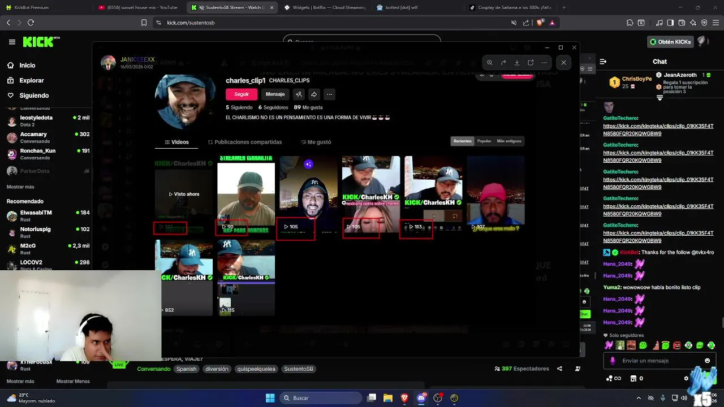Open M2cG recommended channel
This screenshot has height=407, width=724.
click(48, 249)
